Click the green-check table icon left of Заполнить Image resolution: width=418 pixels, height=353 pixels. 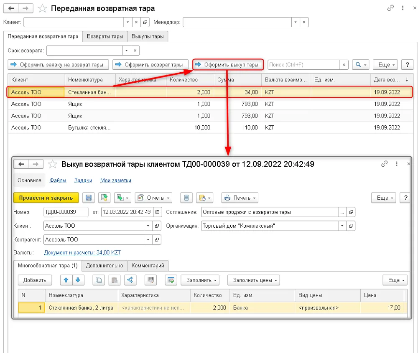pyautogui.click(x=171, y=280)
